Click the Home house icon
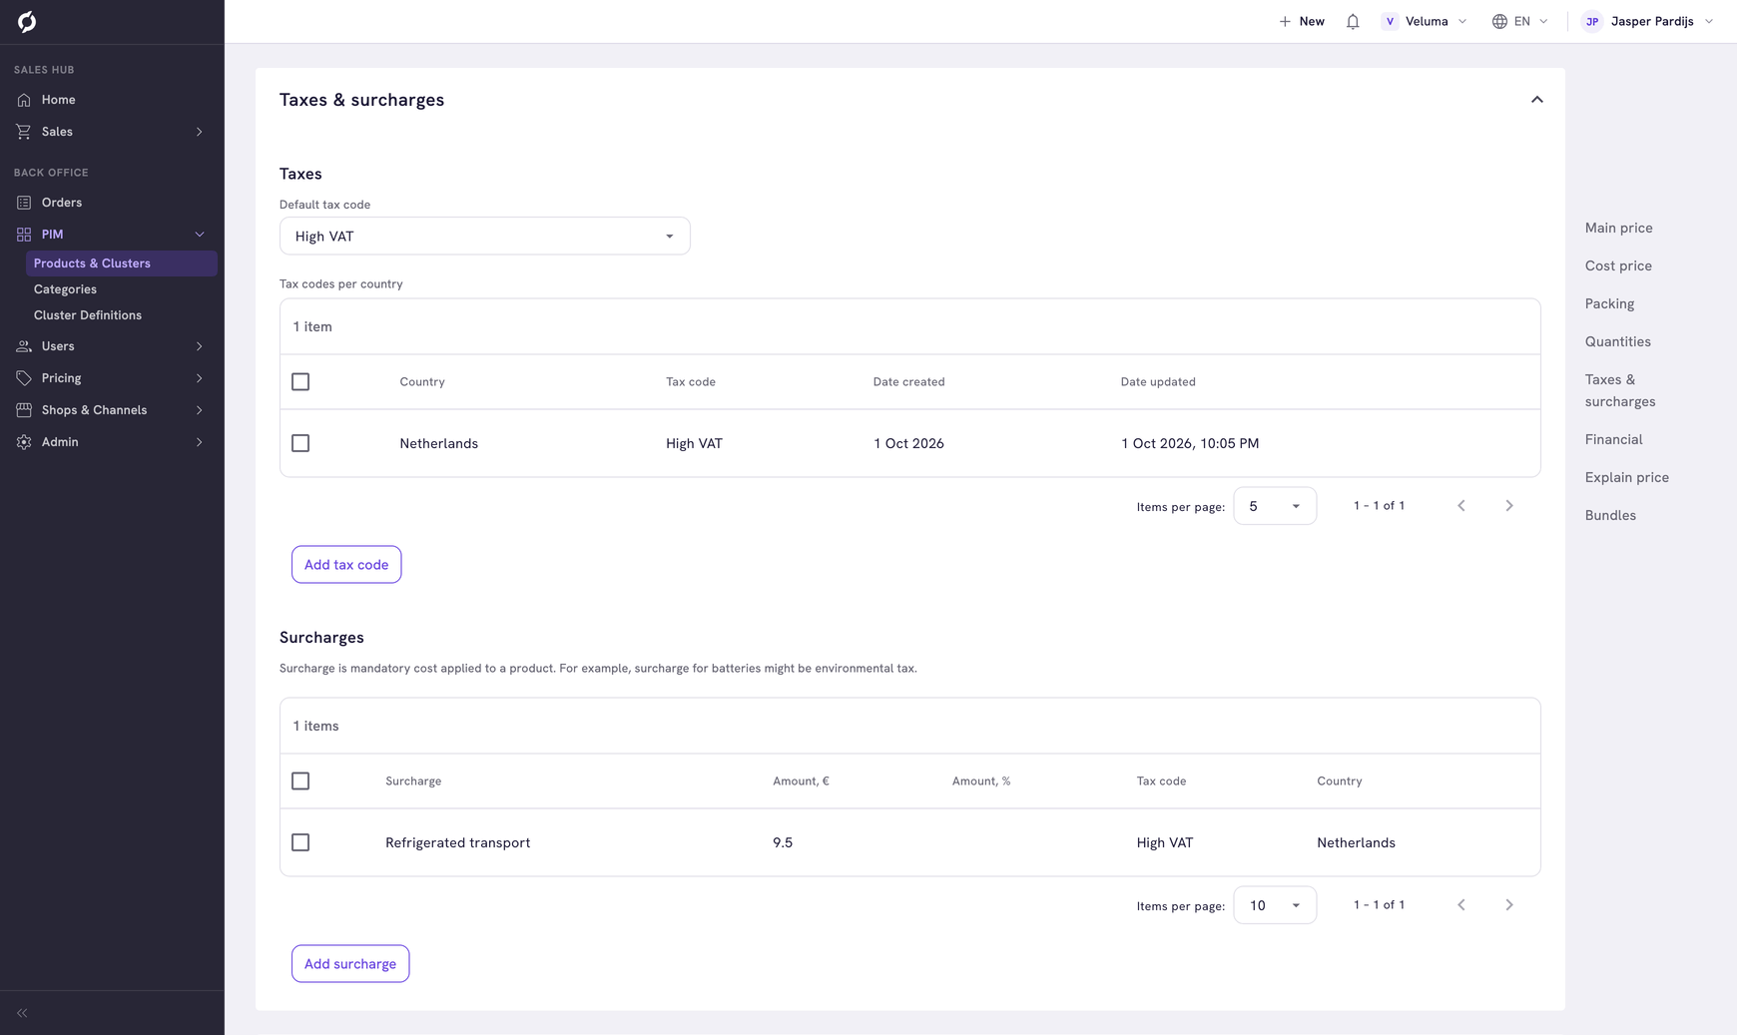The image size is (1737, 1035). 24,100
